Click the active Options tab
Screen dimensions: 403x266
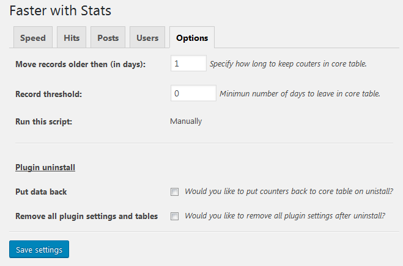tap(192, 37)
